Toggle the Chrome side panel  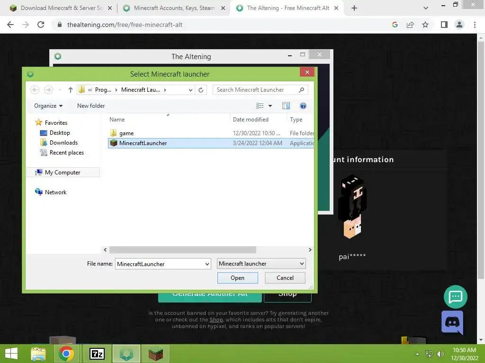(444, 25)
